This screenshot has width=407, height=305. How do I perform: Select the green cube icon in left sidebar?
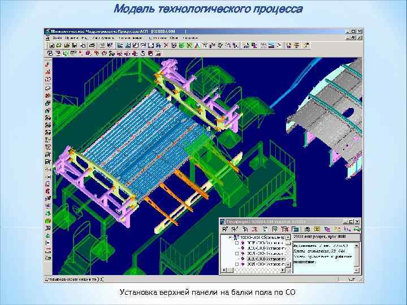[48, 221]
